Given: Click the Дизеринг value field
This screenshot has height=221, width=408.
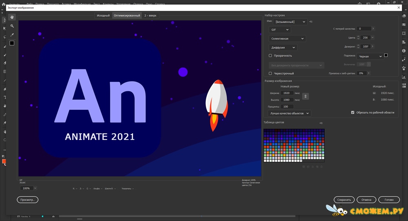Looking at the screenshot, I should (x=365, y=46).
